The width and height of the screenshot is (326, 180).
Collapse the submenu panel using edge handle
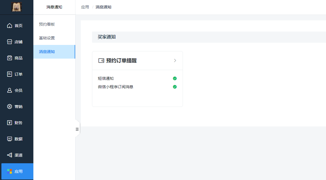(77, 129)
